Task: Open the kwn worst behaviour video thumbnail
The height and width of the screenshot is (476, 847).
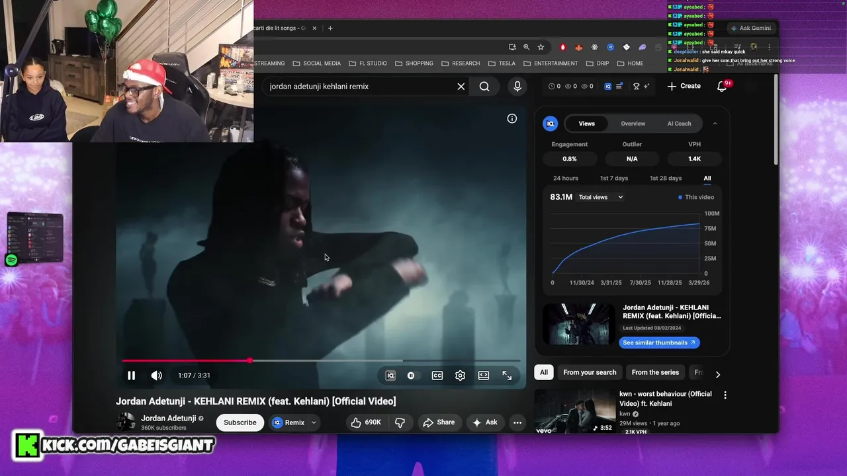Action: click(x=574, y=411)
